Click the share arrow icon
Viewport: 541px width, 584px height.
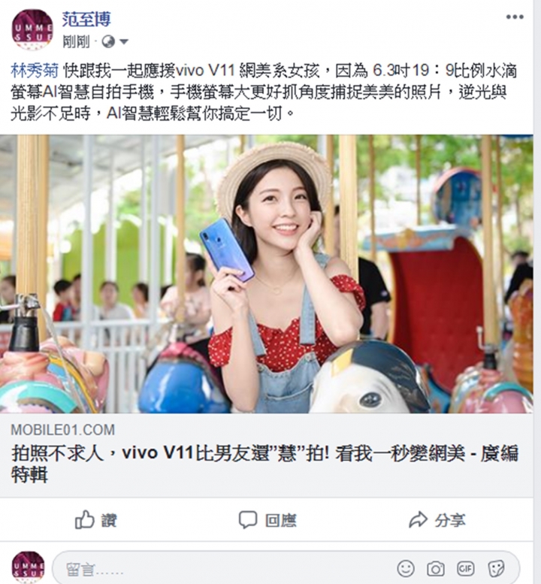click(x=418, y=520)
